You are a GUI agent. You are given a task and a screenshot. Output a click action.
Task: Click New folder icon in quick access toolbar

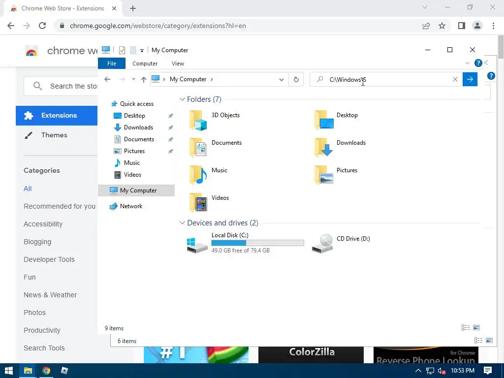click(x=133, y=50)
